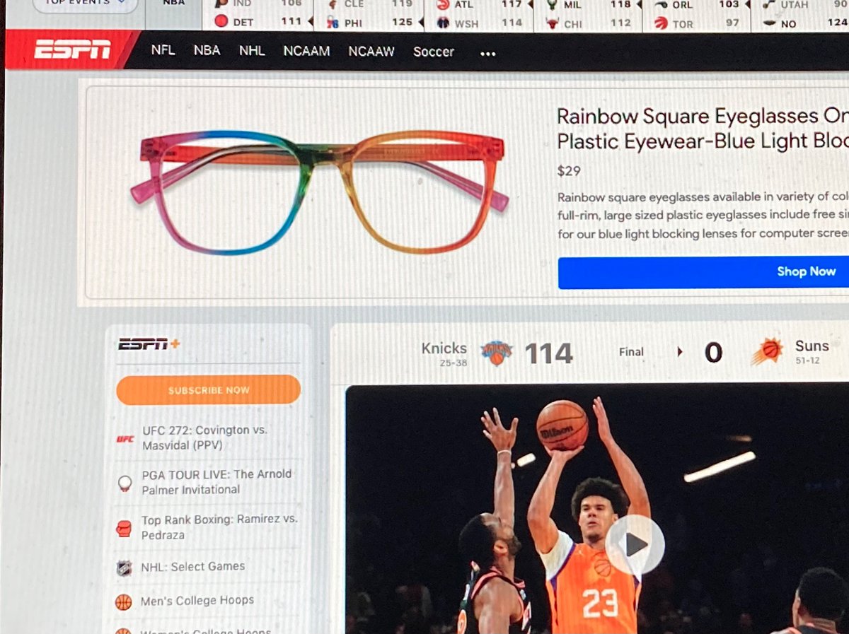Click the Knicks team logo
This screenshot has height=634, width=849.
click(x=497, y=353)
